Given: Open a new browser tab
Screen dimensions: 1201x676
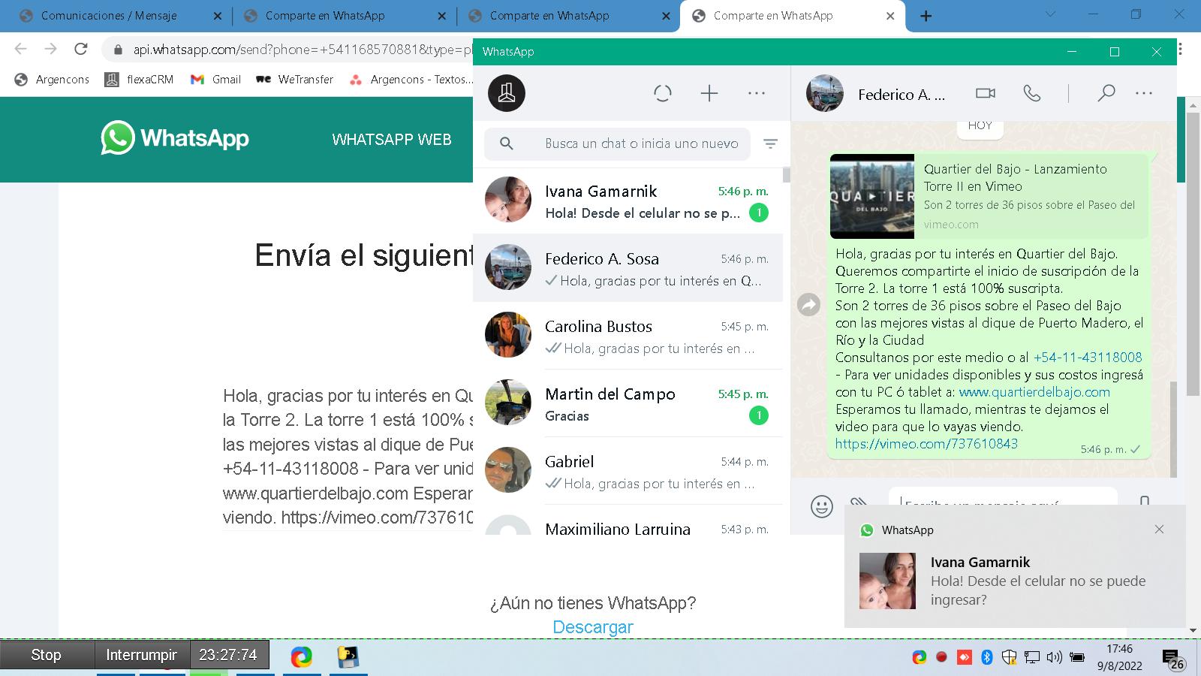Looking at the screenshot, I should click(x=926, y=16).
